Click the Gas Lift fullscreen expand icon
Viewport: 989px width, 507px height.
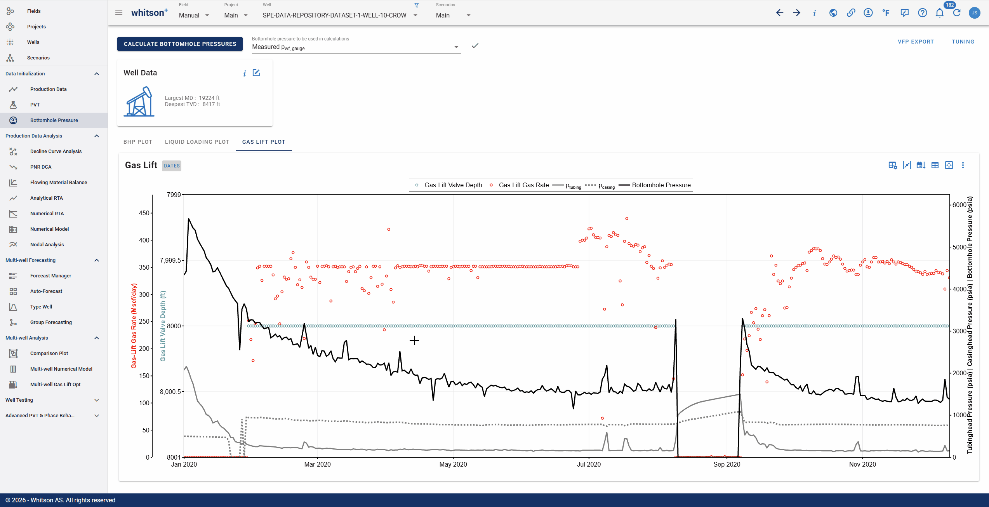pos(949,165)
